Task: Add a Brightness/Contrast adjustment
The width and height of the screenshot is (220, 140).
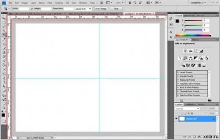Action: [x=185, y=51]
